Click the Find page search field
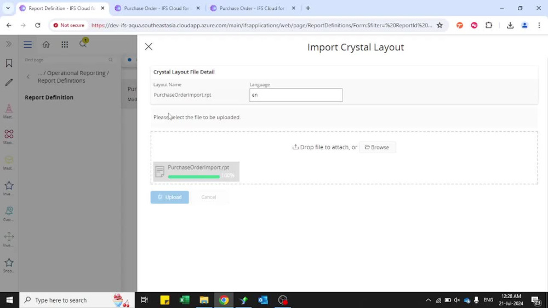 (x=68, y=60)
